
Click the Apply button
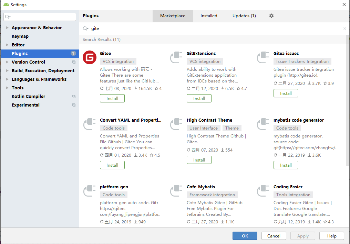tap(303, 236)
